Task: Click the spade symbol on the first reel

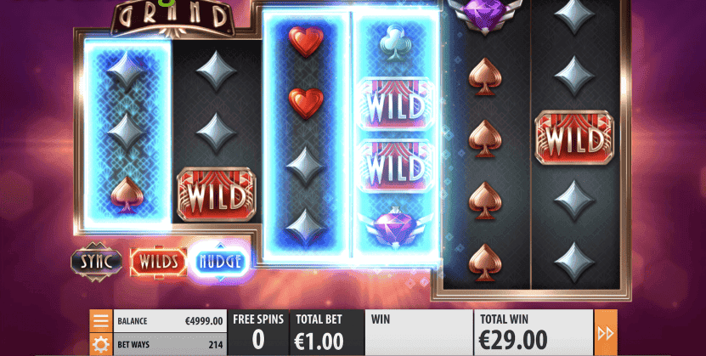Action: [x=127, y=195]
